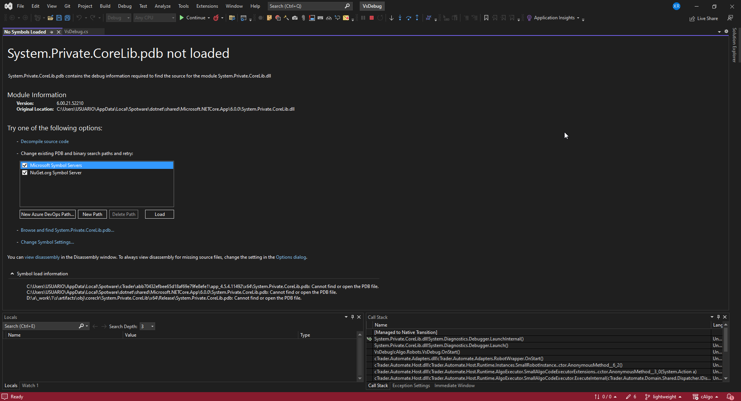The image size is (741, 401).
Task: Click the Send Feedback person icon
Action: point(730,18)
